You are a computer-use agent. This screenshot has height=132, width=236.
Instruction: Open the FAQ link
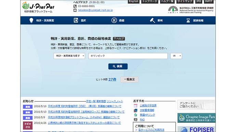click(x=142, y=119)
